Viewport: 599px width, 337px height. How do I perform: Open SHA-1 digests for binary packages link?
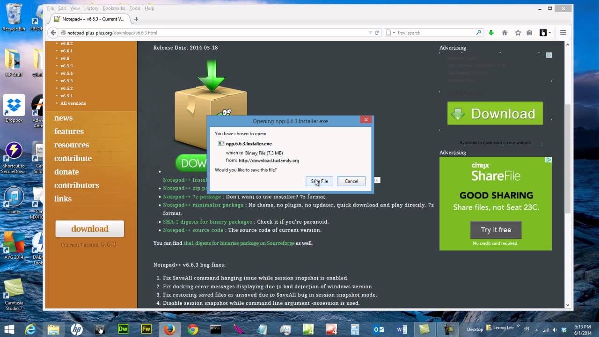click(207, 222)
